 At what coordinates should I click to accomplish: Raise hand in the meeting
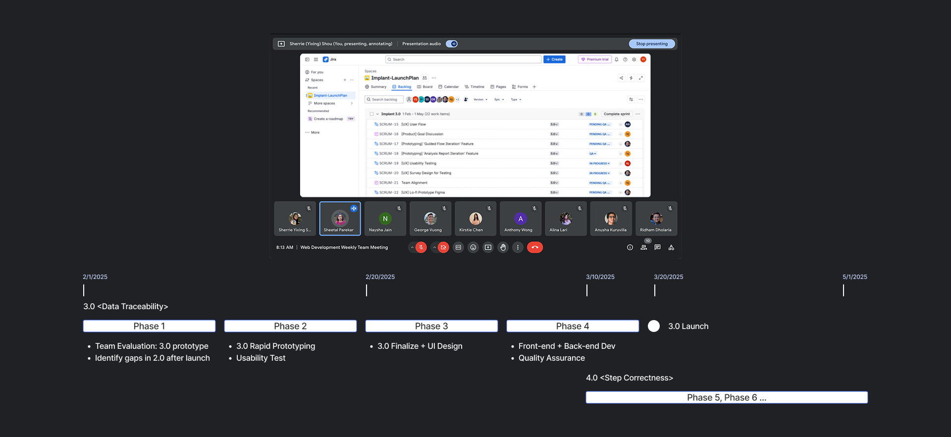tap(503, 247)
